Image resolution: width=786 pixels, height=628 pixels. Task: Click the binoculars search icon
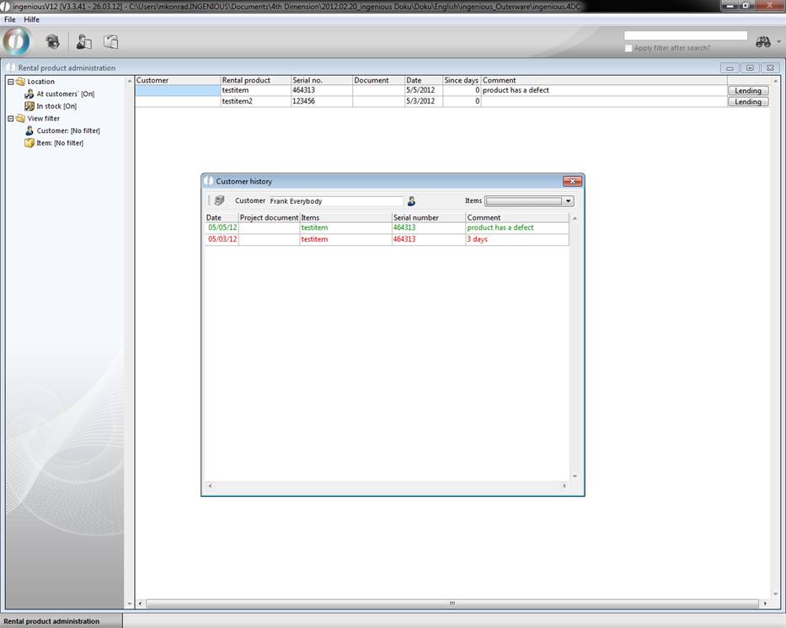(x=763, y=42)
